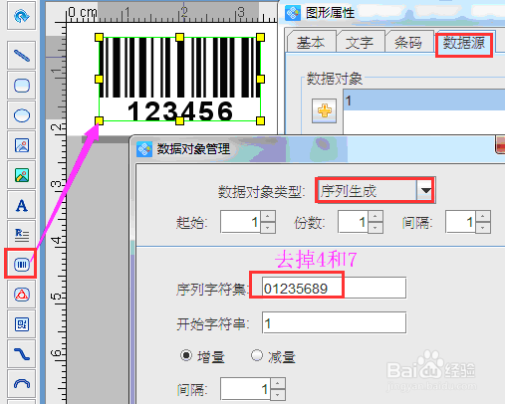This screenshot has width=505, height=404.
Task: Switch to the 条码 tab
Action: tap(408, 43)
